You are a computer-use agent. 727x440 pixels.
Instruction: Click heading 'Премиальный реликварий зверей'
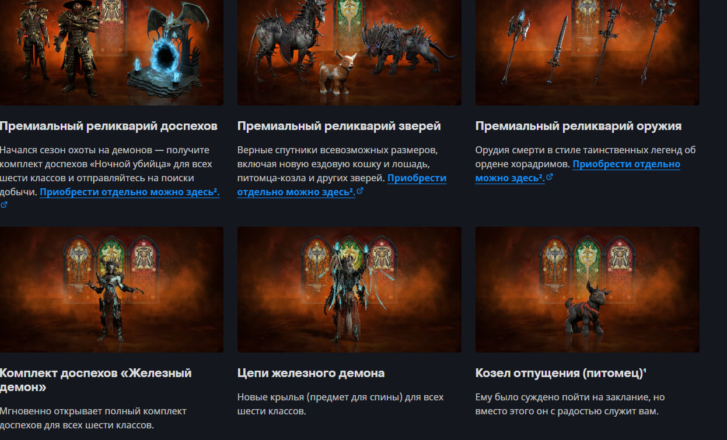(x=339, y=126)
